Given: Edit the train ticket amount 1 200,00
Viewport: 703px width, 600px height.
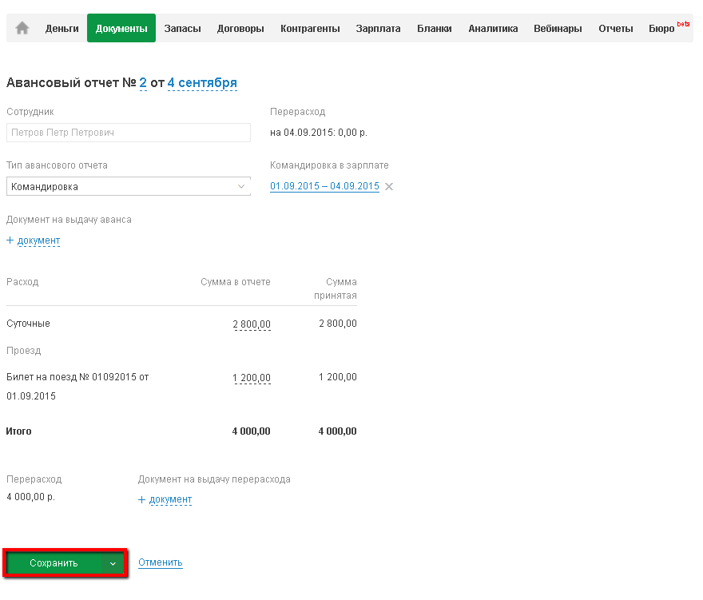Looking at the screenshot, I should click(x=252, y=378).
